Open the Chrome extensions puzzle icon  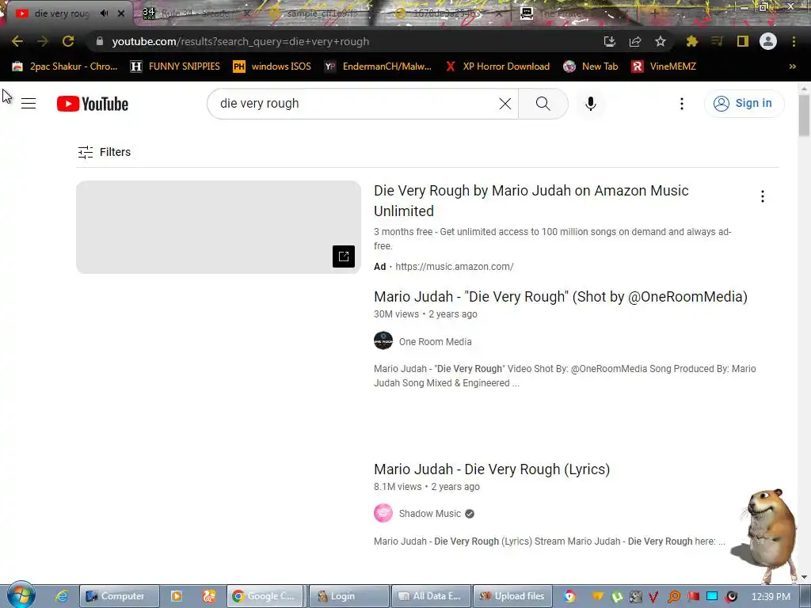pos(691,41)
